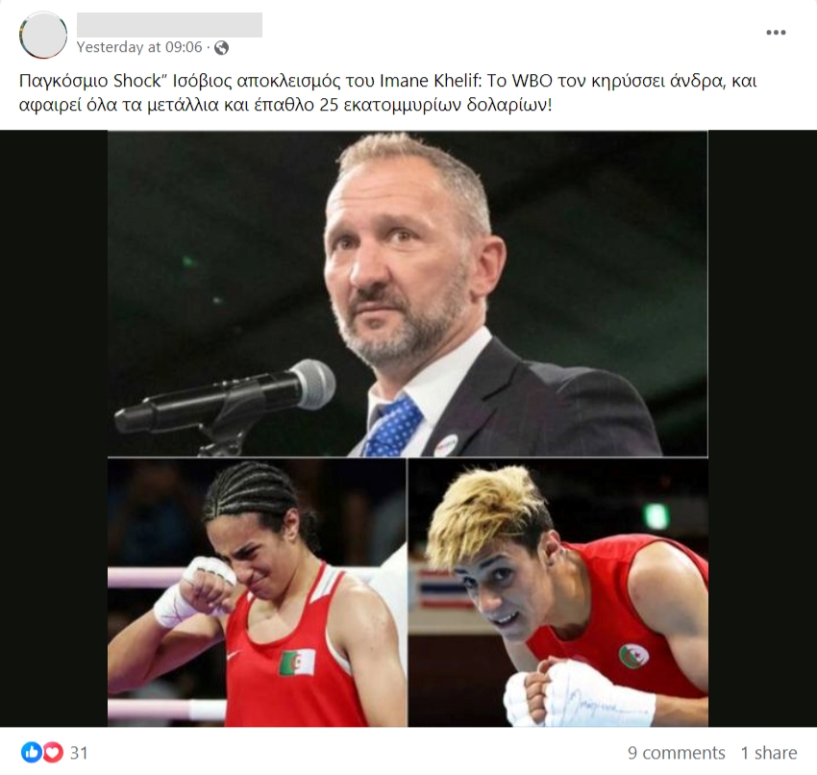Viewport: 817px width, 775px height.
Task: Click the microphone in the top photo
Action: 225,400
